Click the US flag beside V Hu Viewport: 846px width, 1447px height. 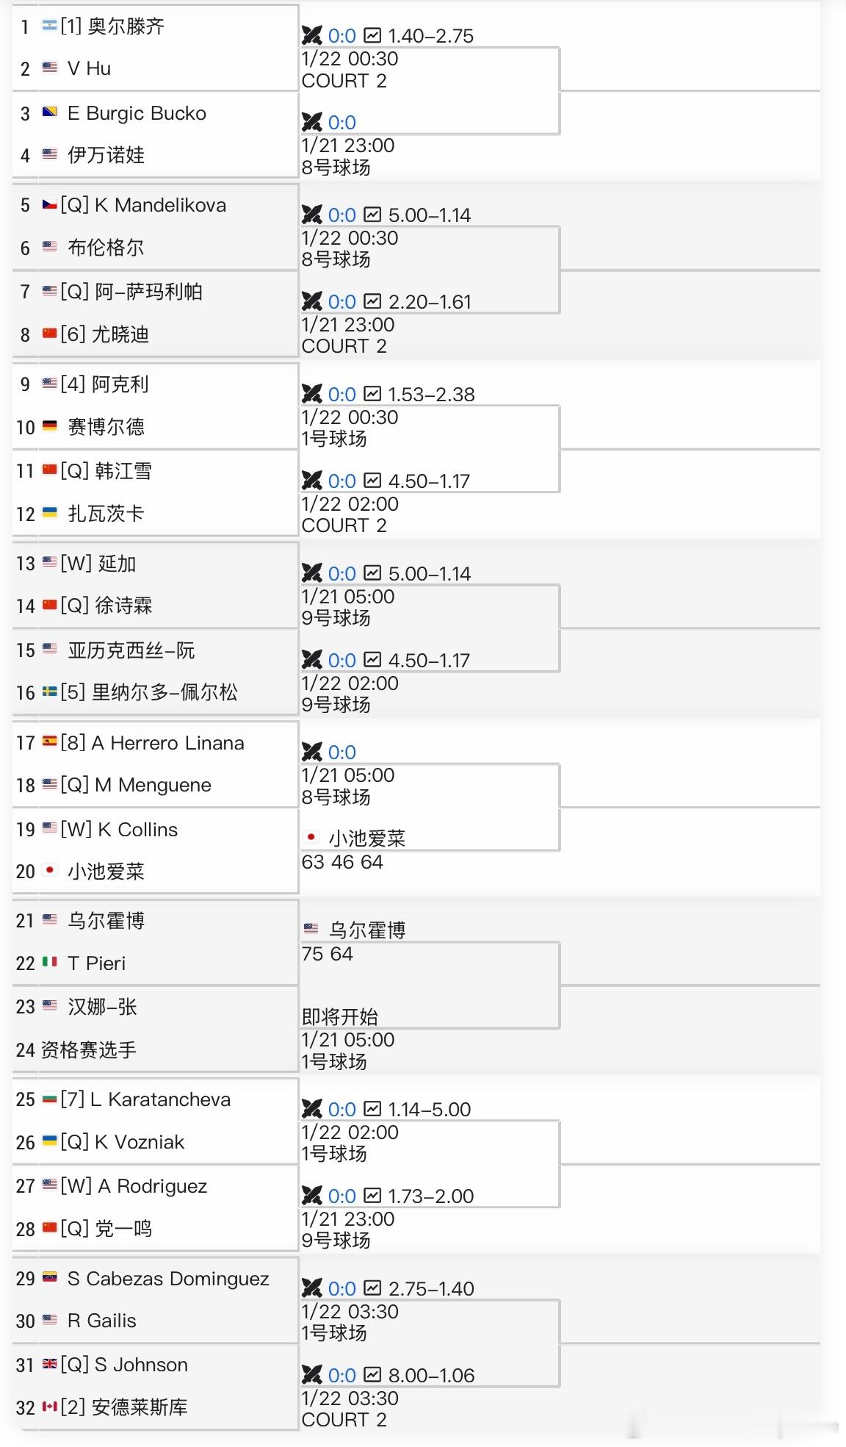(51, 68)
